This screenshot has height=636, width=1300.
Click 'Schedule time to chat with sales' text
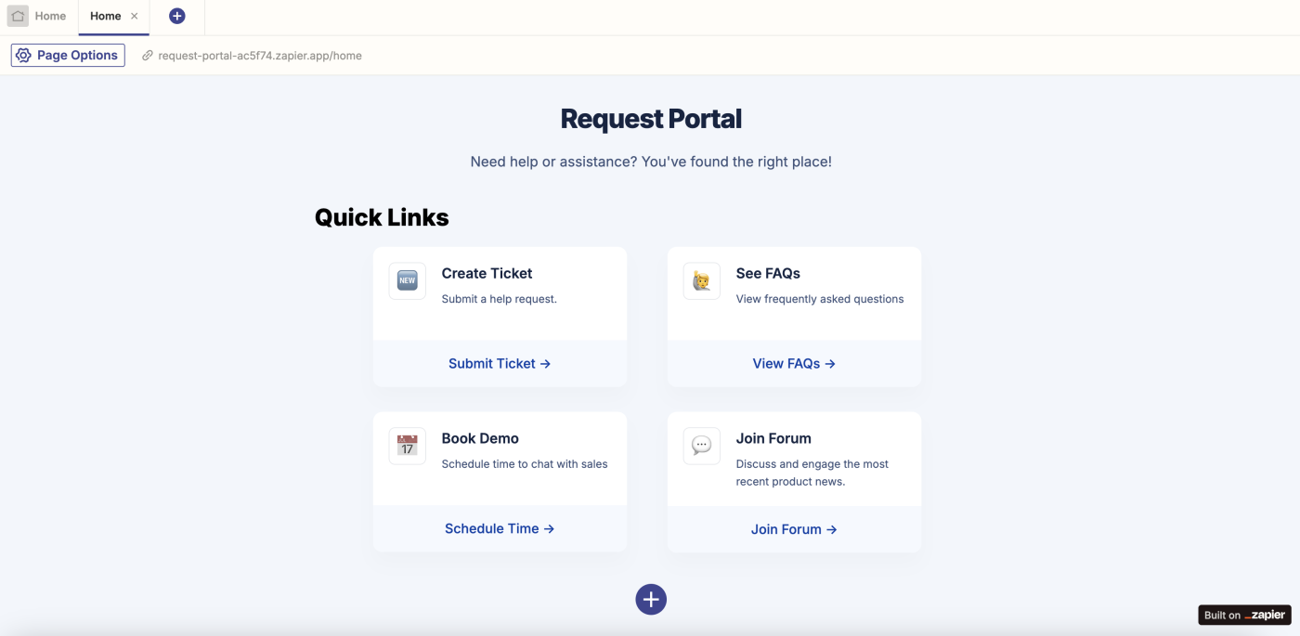pyautogui.click(x=525, y=464)
